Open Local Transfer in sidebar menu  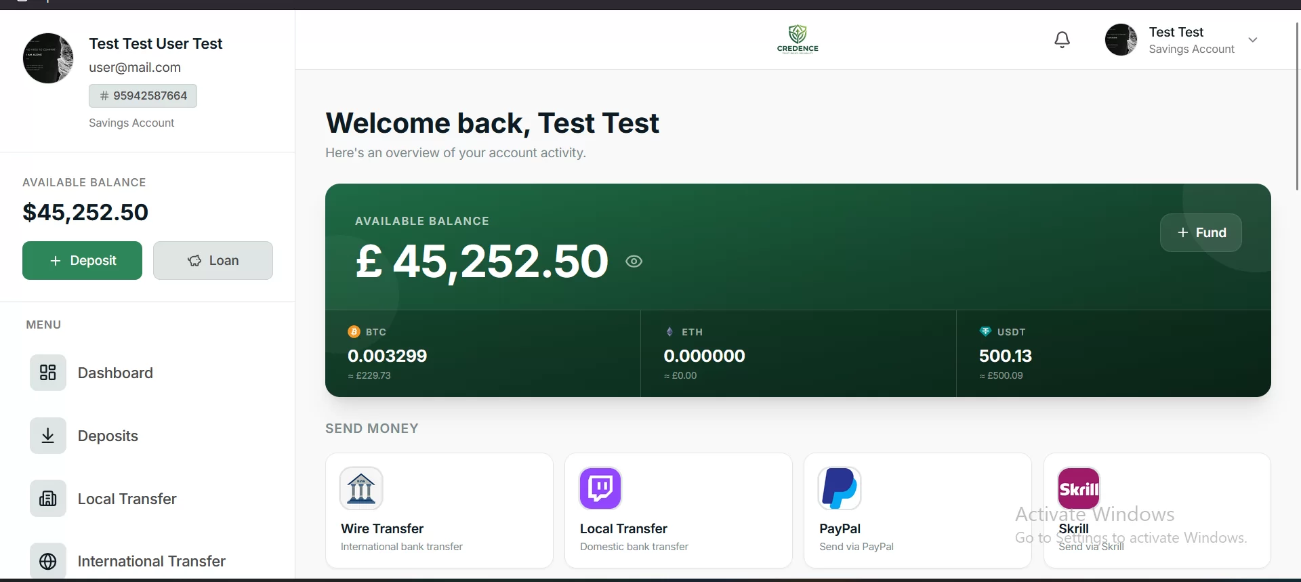pyautogui.click(x=147, y=499)
